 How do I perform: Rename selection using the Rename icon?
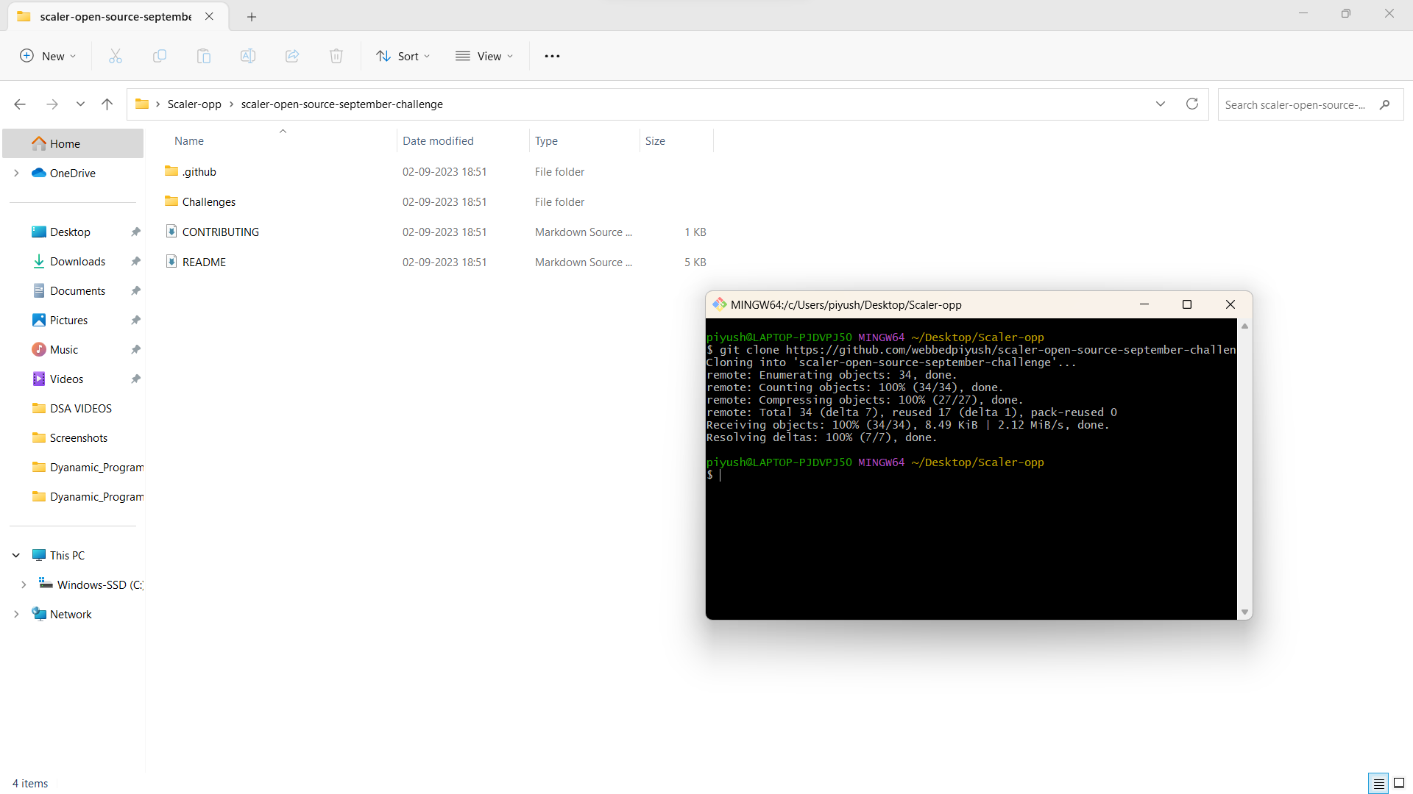[248, 56]
